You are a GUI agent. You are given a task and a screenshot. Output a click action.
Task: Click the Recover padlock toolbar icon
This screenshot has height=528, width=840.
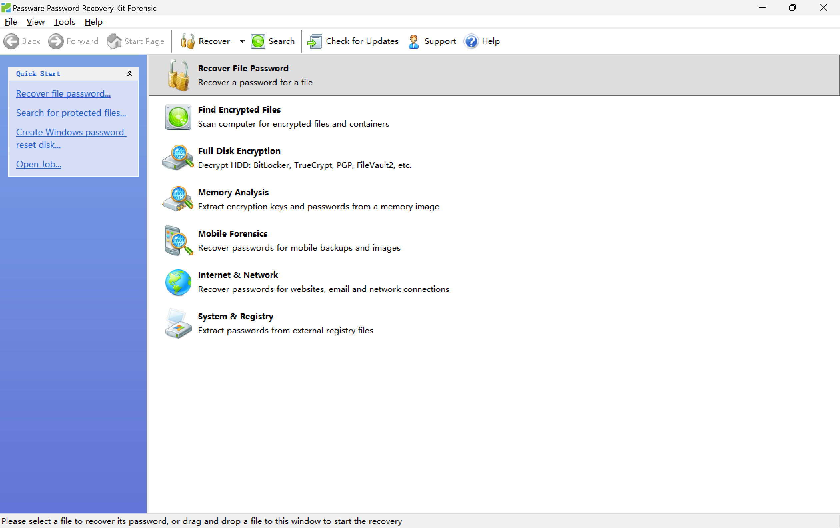[187, 41]
